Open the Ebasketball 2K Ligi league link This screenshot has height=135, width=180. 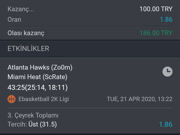pos(43,99)
